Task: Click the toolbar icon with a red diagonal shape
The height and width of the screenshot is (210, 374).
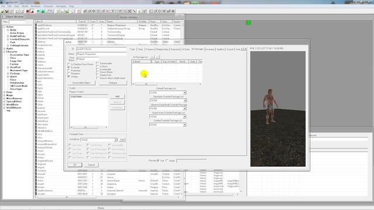Action: tap(33, 11)
